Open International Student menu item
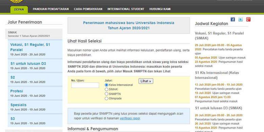Screen dimensions: 264x132 point(126,9)
